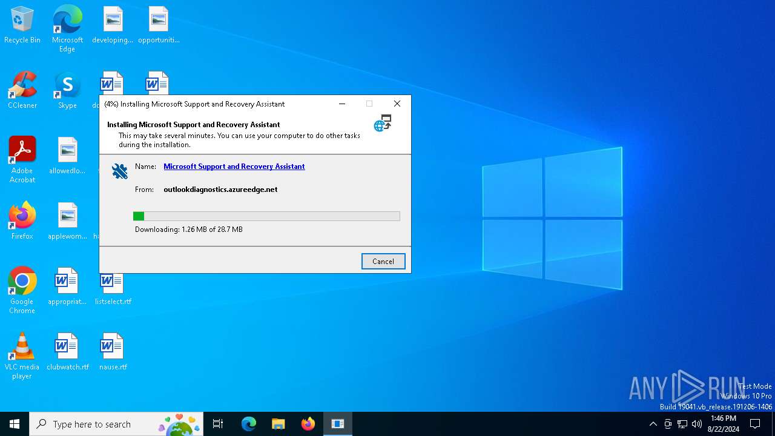Show hidden system tray icons
The image size is (775, 436).
(x=653, y=424)
